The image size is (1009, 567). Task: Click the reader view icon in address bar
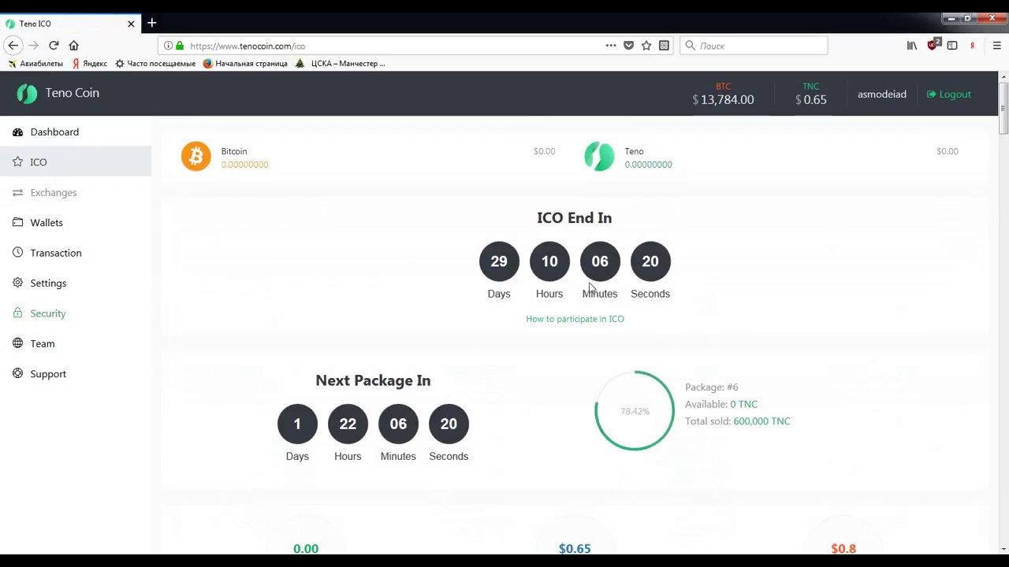point(664,46)
